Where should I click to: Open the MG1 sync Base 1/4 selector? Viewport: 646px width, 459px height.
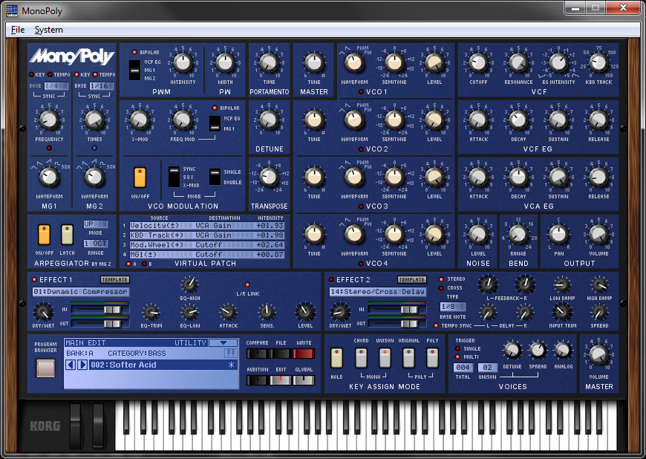(56, 86)
